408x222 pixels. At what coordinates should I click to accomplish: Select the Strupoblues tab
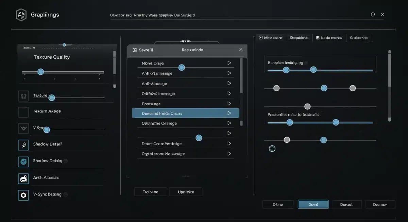click(x=299, y=38)
